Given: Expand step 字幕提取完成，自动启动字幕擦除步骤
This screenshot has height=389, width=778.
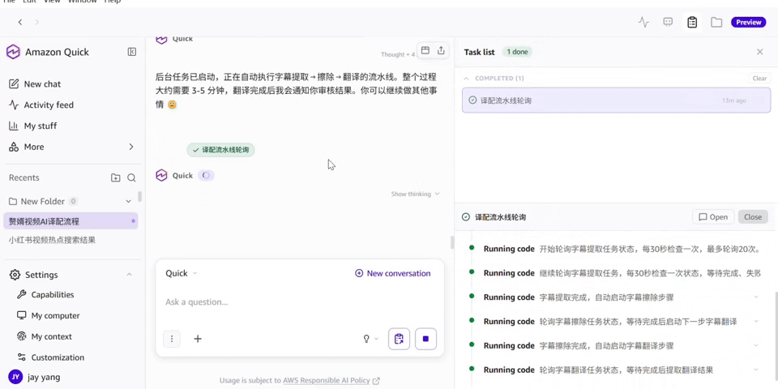Looking at the screenshot, I should pyautogui.click(x=756, y=297).
